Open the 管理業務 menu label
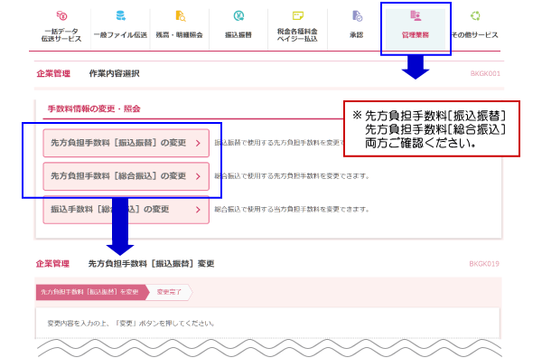The width and height of the screenshot is (542, 358). [x=416, y=35]
